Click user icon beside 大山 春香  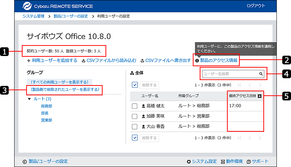click(x=143, y=127)
